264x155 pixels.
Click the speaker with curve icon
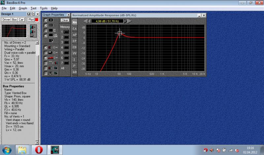[53, 68]
